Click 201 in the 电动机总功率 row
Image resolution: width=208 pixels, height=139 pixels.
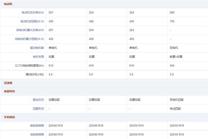click(51, 12)
